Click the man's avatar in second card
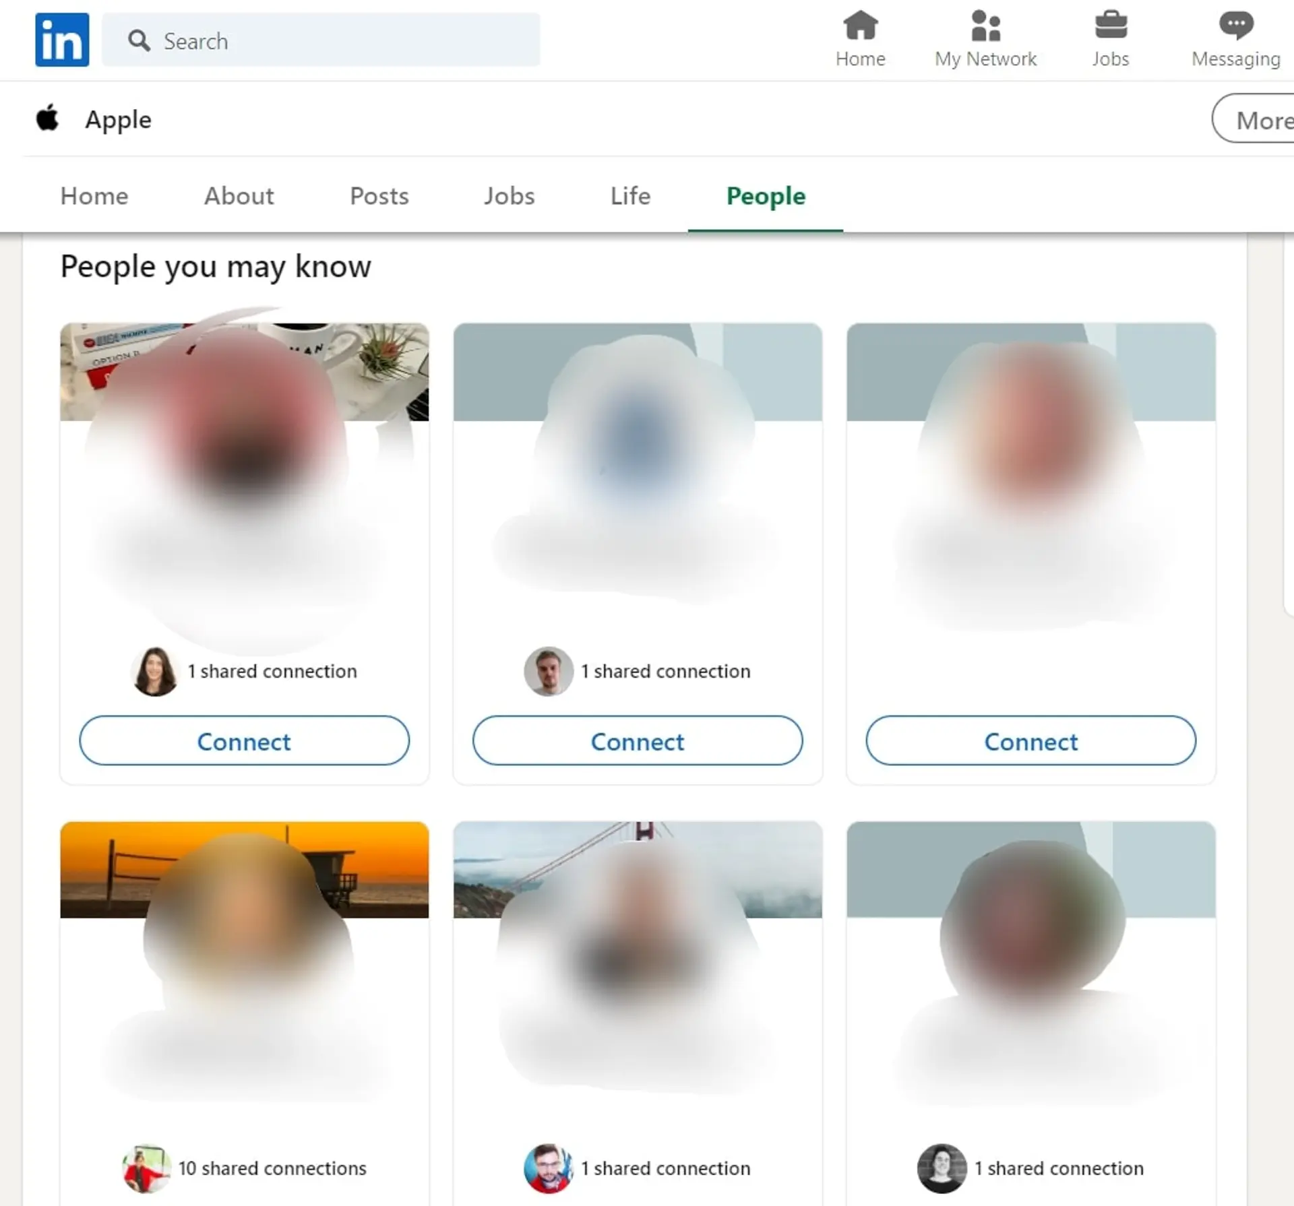 [548, 671]
